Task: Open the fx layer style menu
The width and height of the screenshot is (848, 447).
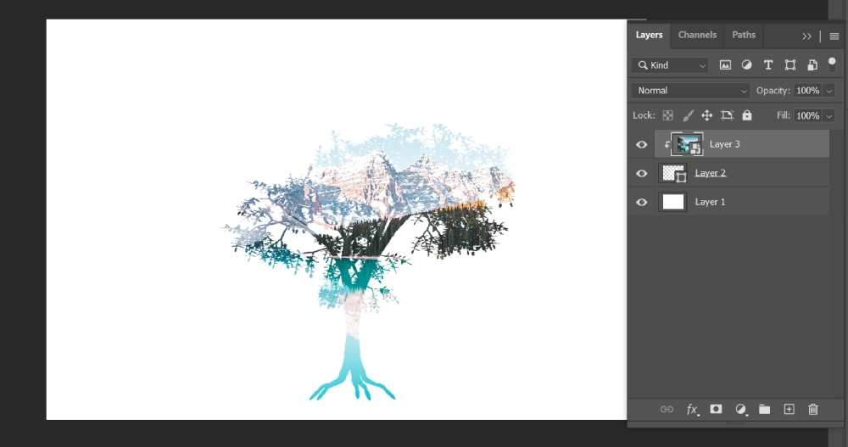Action: [x=692, y=410]
